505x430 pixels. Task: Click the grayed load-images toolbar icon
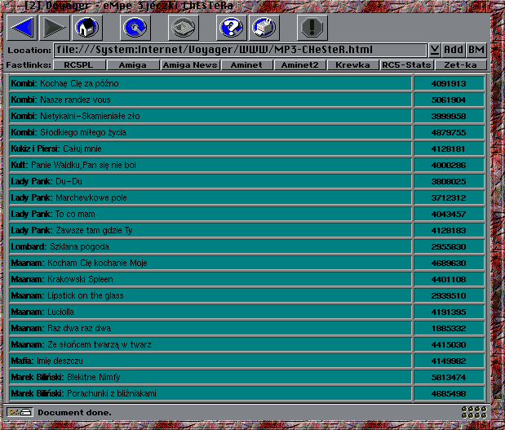(184, 28)
